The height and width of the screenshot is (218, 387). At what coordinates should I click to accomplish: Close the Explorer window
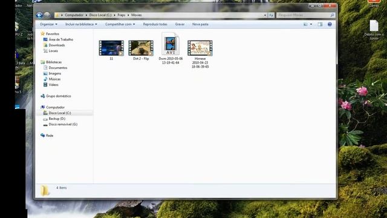tap(330, 5)
